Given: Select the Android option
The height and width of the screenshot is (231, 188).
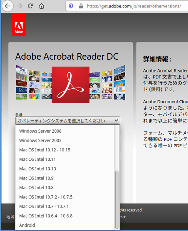Looking at the screenshot, I should click(65, 225).
